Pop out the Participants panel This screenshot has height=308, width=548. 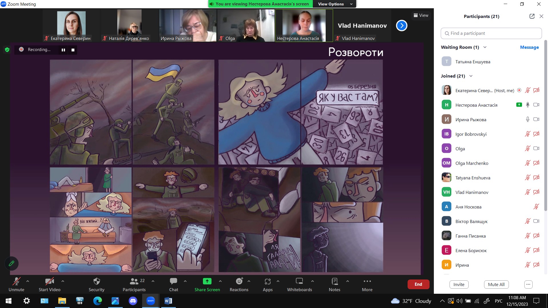tap(532, 16)
